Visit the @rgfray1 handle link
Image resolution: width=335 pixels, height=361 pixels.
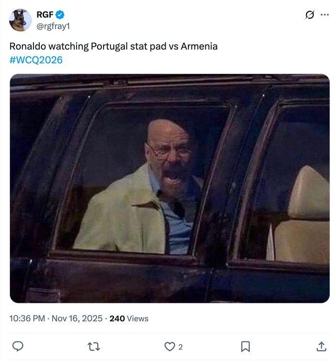coord(53,26)
